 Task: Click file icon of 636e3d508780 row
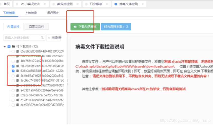point(17,71)
